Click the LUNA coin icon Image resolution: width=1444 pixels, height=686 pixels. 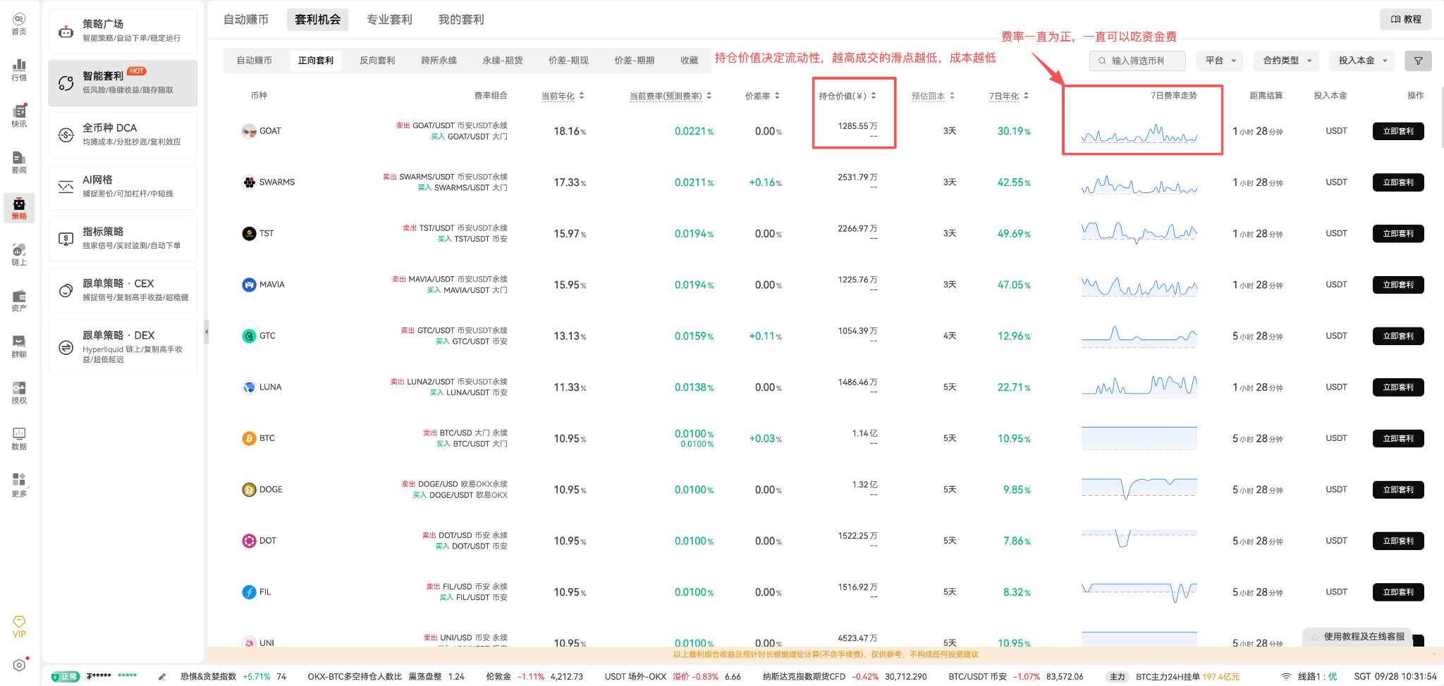pos(249,387)
